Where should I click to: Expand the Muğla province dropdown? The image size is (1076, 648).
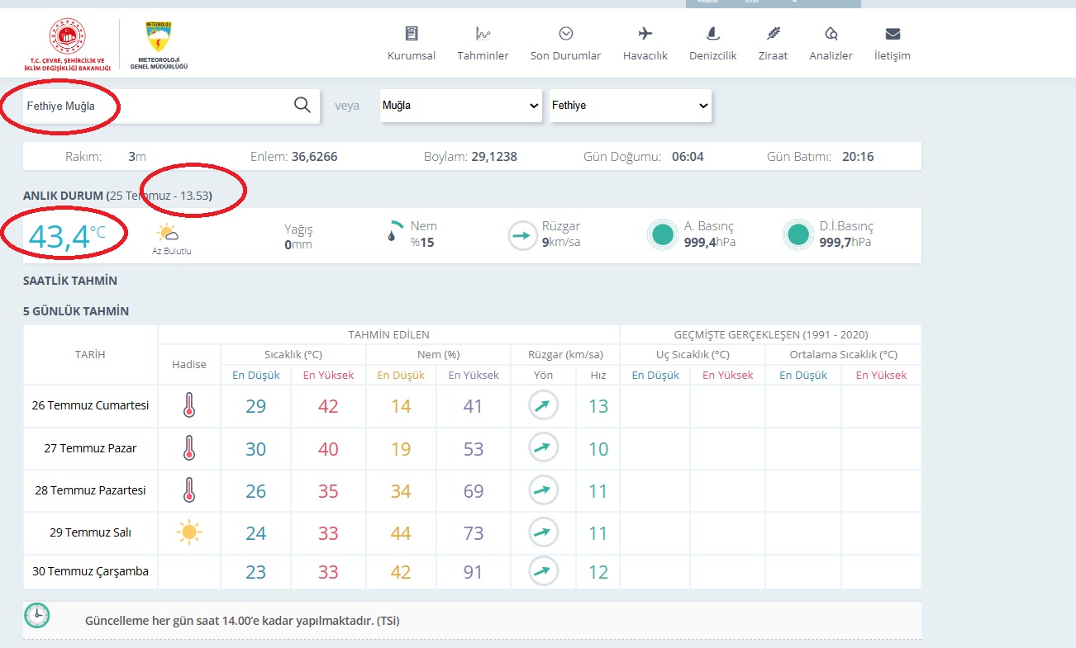[460, 106]
